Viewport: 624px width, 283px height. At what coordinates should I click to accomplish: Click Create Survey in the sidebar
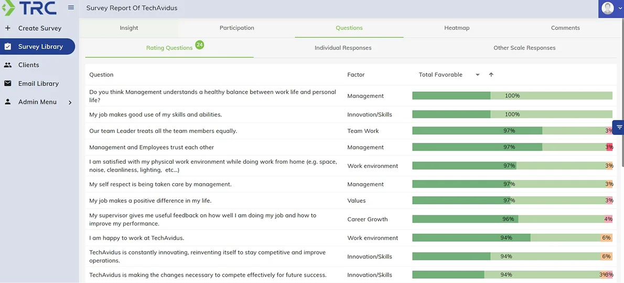[x=40, y=28]
